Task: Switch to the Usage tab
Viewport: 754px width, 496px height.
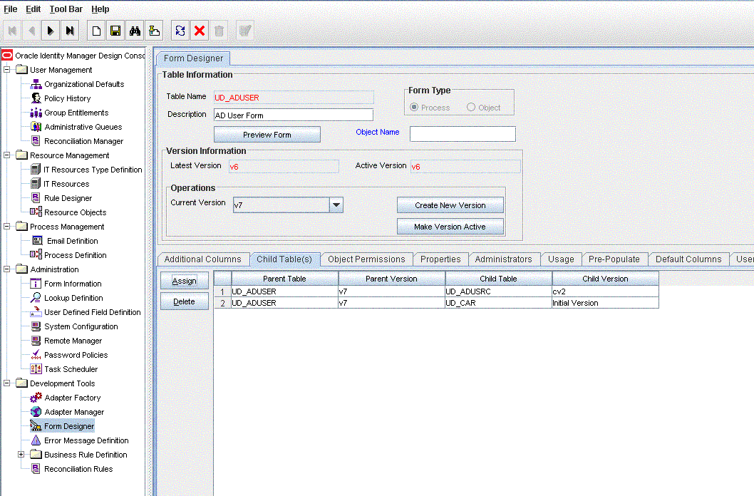Action: pos(561,259)
